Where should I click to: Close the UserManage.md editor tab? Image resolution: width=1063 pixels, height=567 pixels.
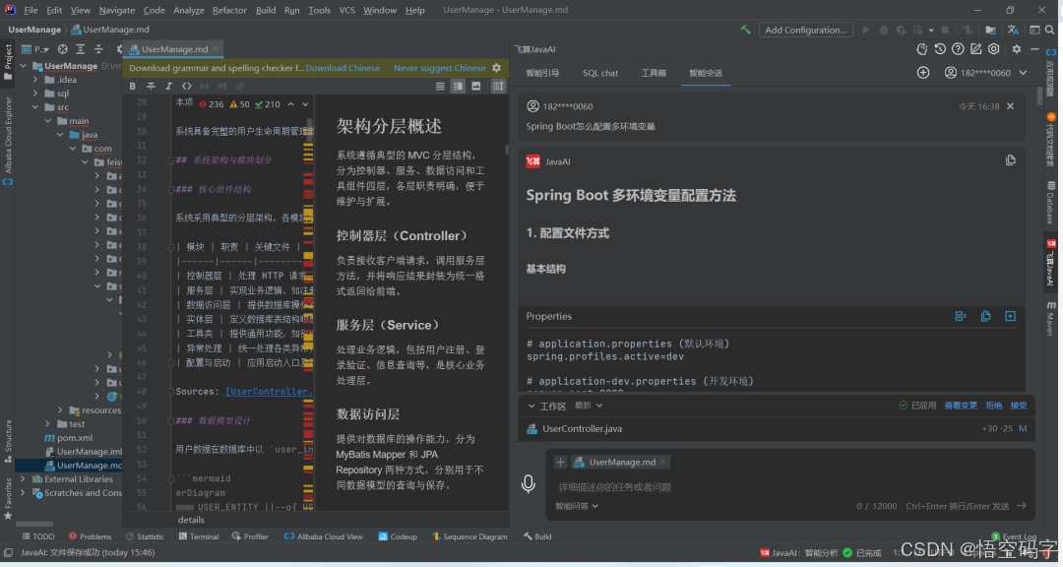point(216,49)
